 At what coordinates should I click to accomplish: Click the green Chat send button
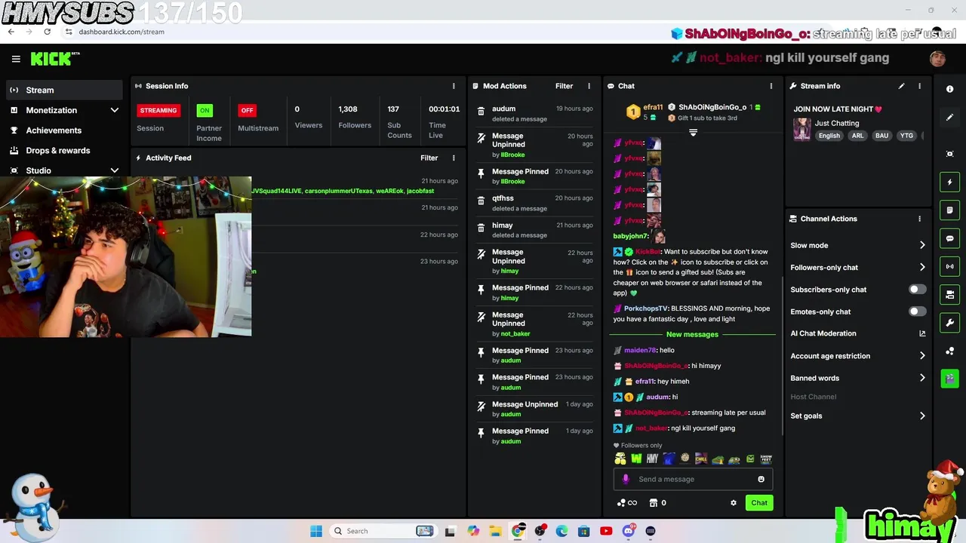point(759,503)
